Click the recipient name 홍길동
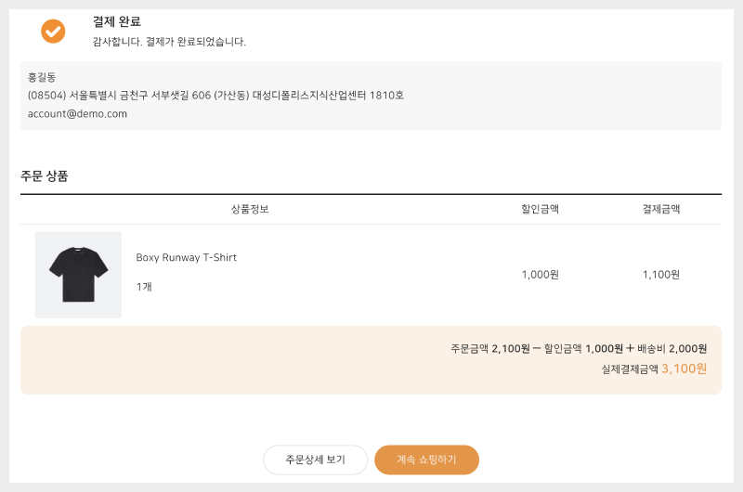This screenshot has width=743, height=492. click(42, 77)
